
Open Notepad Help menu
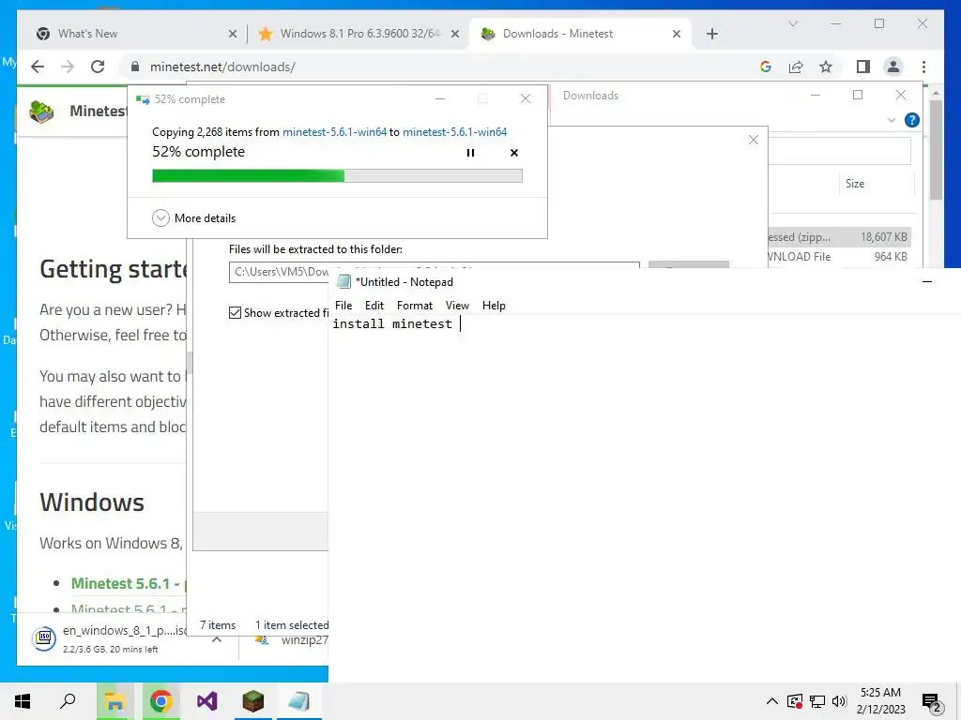click(494, 306)
